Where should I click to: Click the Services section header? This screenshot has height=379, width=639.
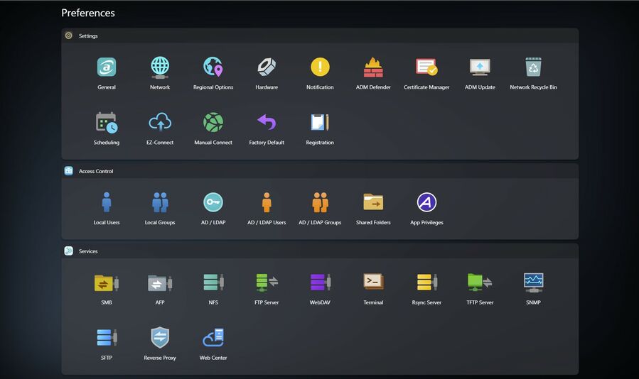(88, 251)
